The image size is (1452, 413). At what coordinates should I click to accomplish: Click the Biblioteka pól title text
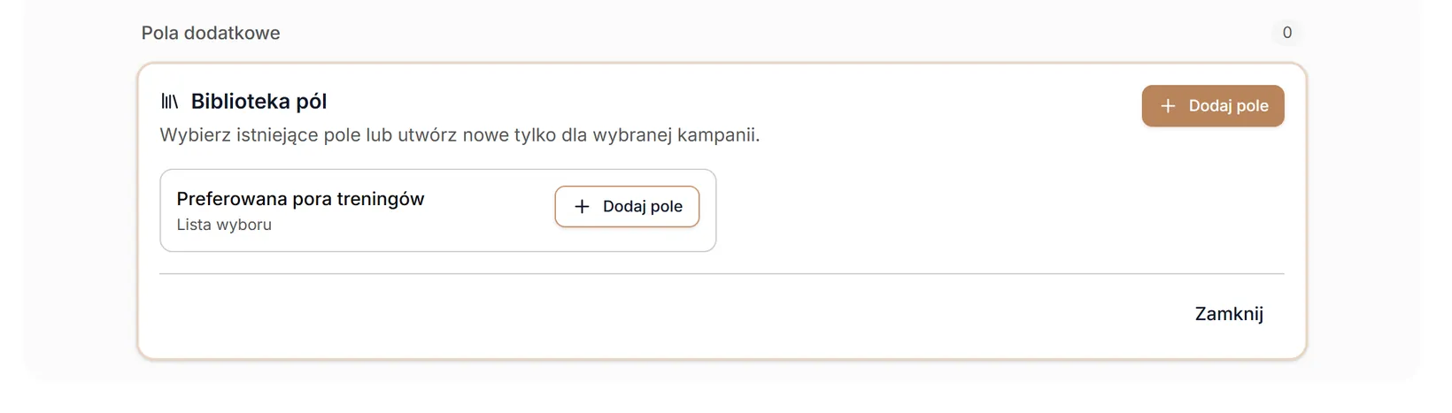click(259, 102)
